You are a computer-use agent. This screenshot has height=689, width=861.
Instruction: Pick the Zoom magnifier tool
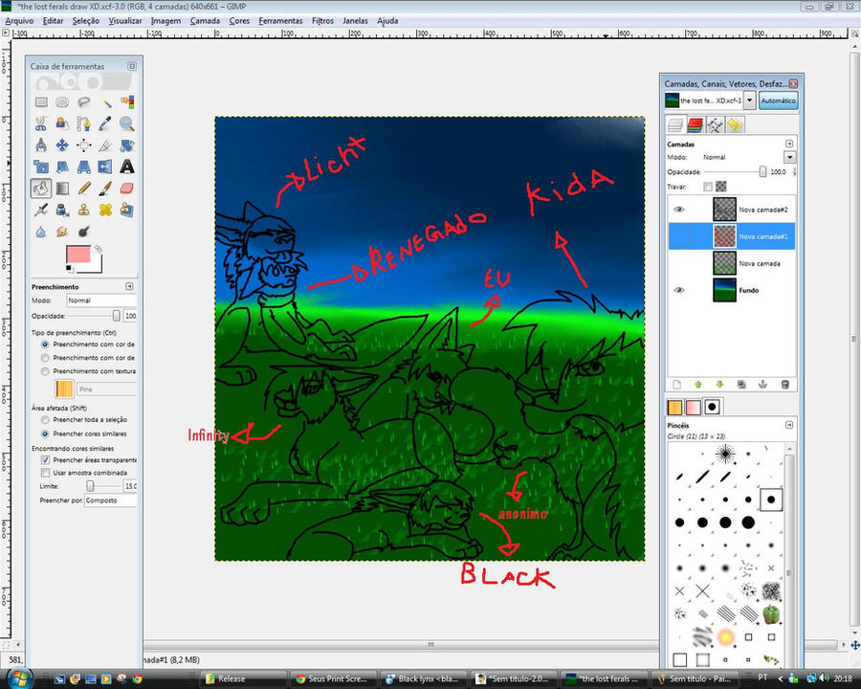coord(127,123)
